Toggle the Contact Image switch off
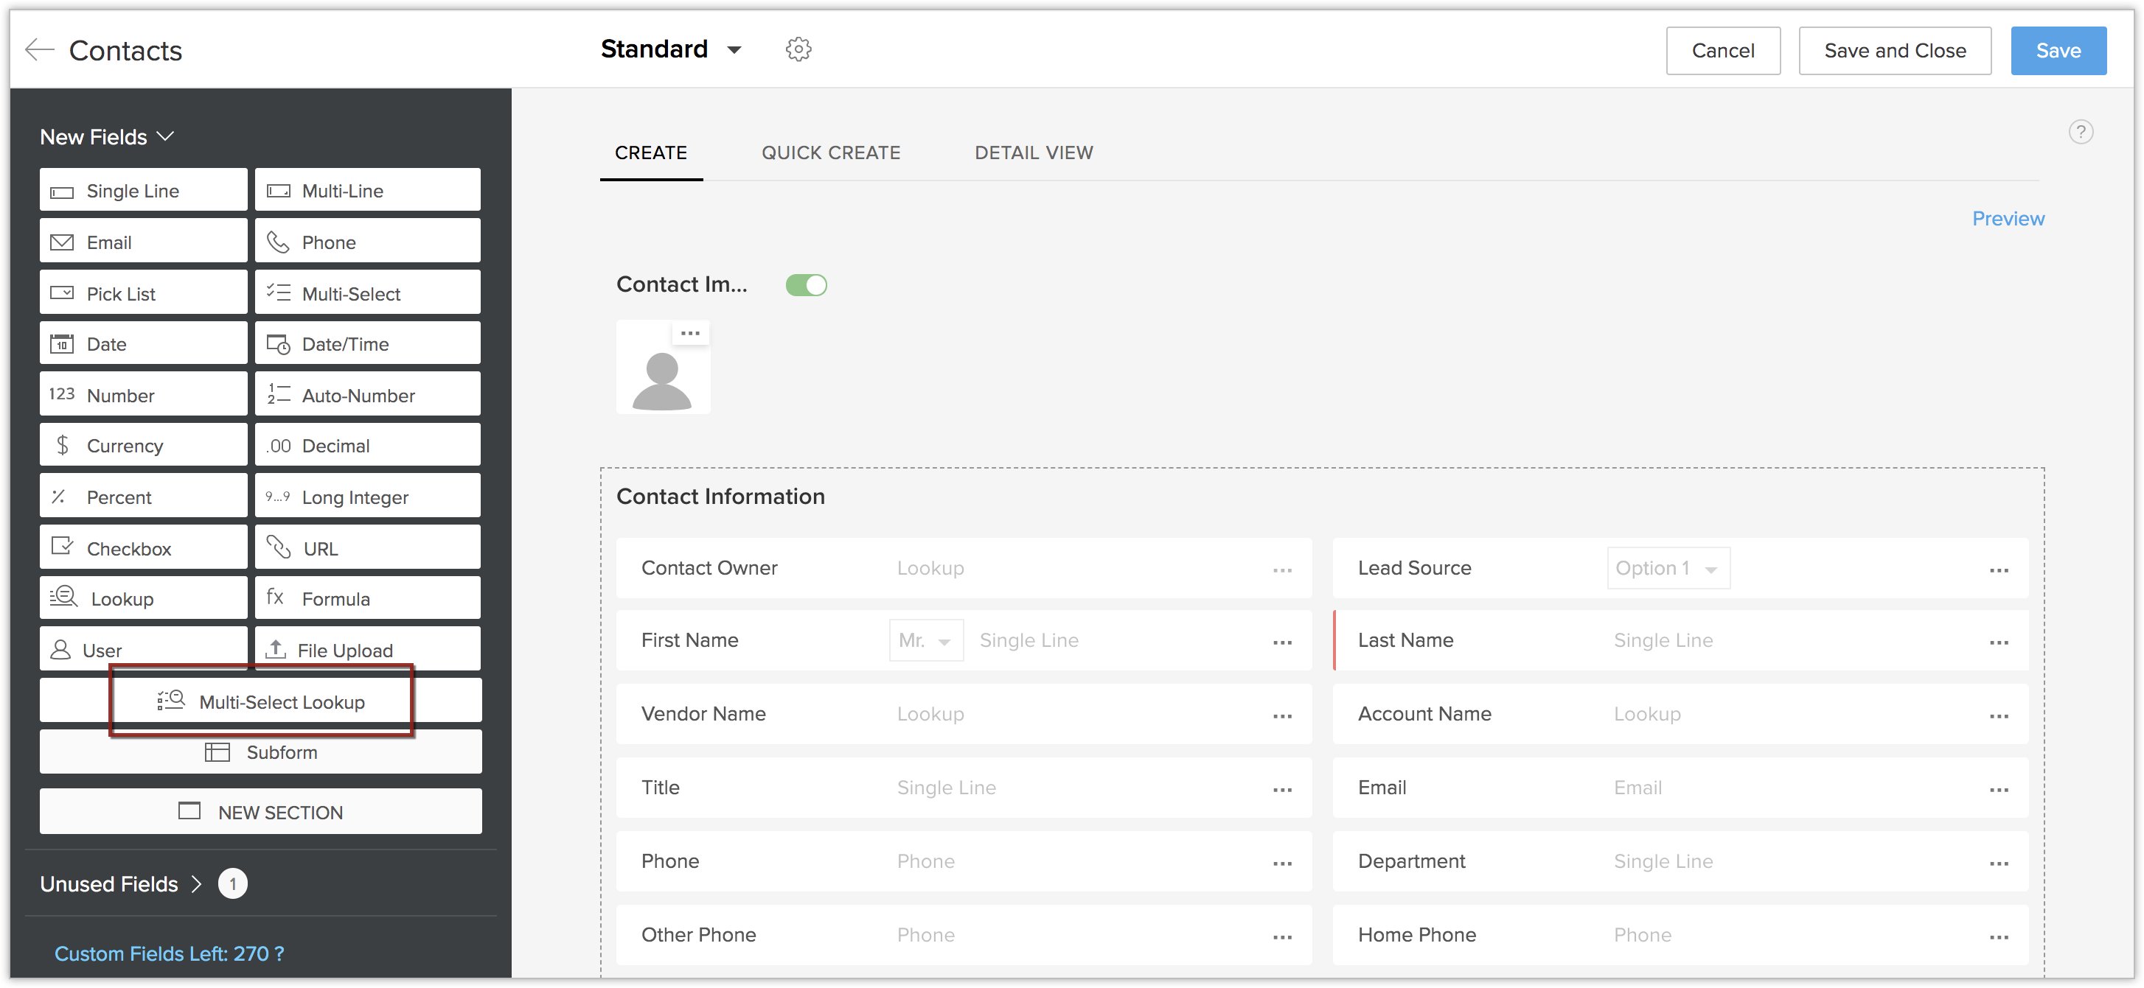This screenshot has width=2144, height=988. tap(806, 285)
